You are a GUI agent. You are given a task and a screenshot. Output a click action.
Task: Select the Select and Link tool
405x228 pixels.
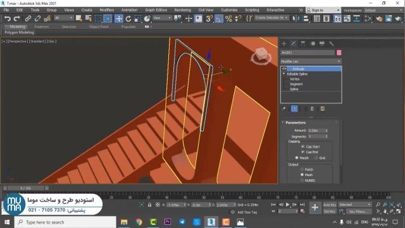click(28, 18)
